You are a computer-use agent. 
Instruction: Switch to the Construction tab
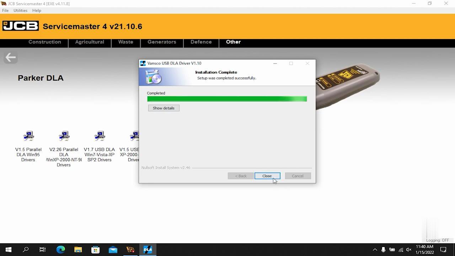tap(45, 42)
